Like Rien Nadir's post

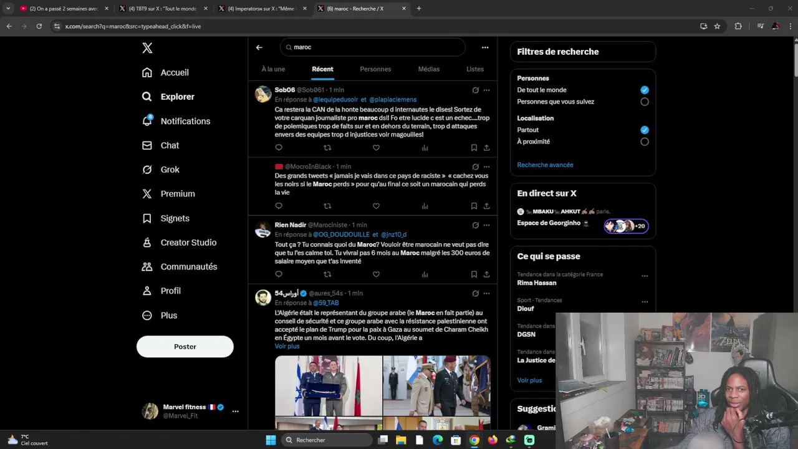pos(376,274)
